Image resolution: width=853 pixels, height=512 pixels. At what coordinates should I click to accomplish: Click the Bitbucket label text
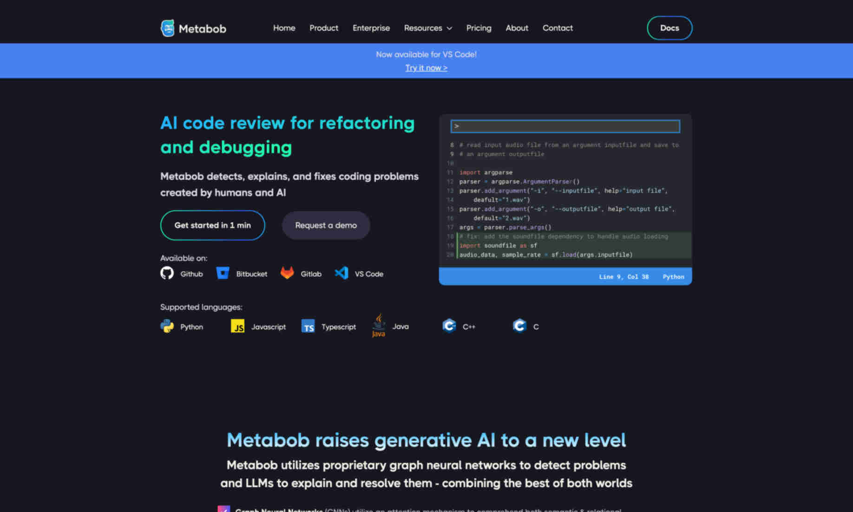[251, 274]
